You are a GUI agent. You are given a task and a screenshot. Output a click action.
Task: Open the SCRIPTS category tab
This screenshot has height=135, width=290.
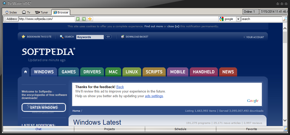[x=154, y=72]
